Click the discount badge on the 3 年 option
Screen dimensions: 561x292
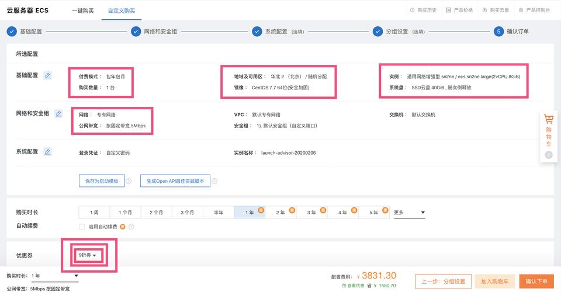[323, 210]
